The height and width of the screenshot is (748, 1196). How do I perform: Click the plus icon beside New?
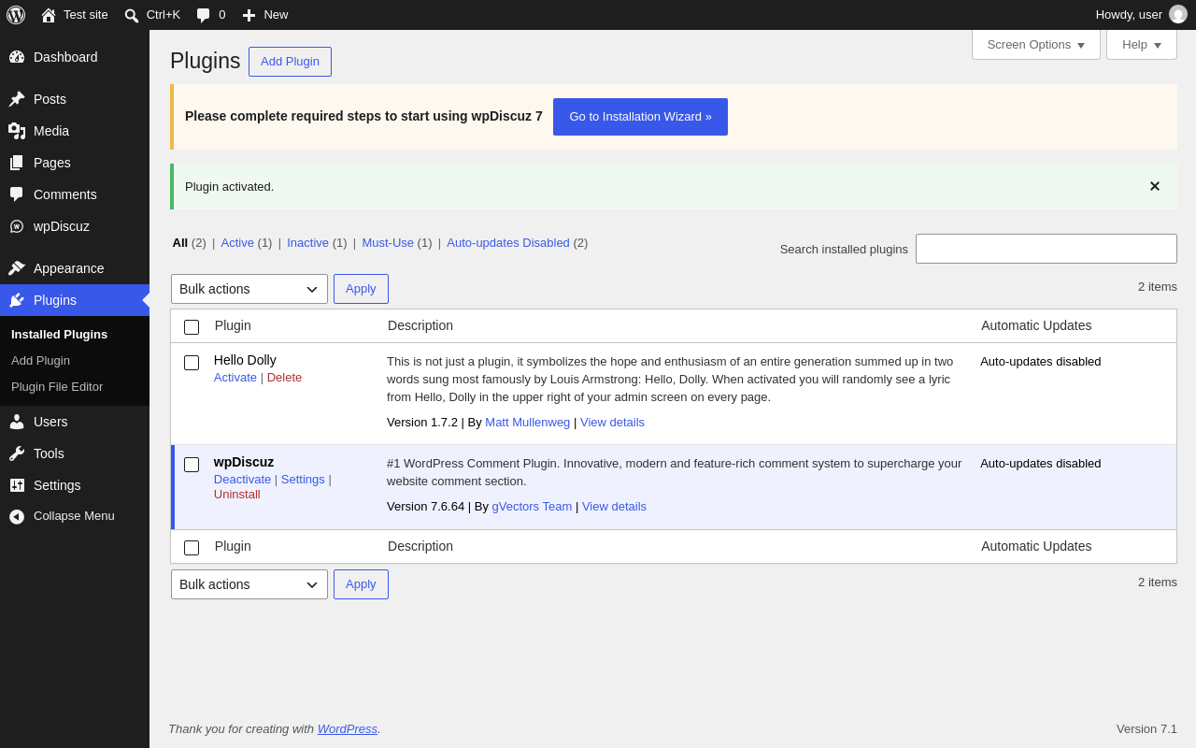(249, 15)
